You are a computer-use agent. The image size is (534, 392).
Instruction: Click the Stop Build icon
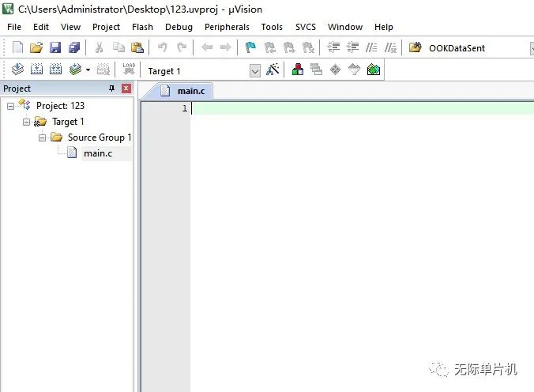pyautogui.click(x=103, y=70)
